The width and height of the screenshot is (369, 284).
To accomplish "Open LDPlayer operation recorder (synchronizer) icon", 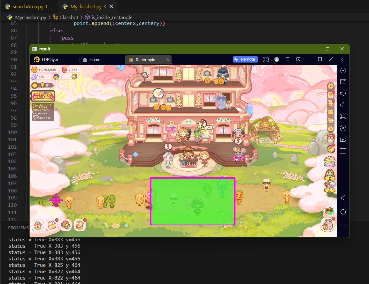I will coord(343,128).
